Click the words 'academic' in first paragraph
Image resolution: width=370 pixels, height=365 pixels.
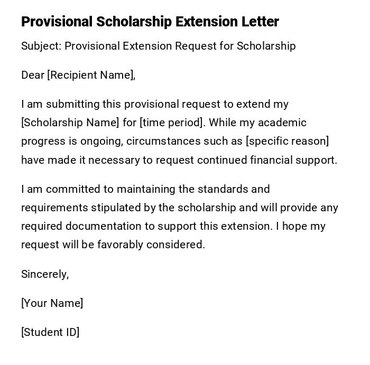point(283,123)
